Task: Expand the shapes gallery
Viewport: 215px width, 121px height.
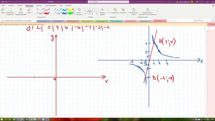Action: 96,13
